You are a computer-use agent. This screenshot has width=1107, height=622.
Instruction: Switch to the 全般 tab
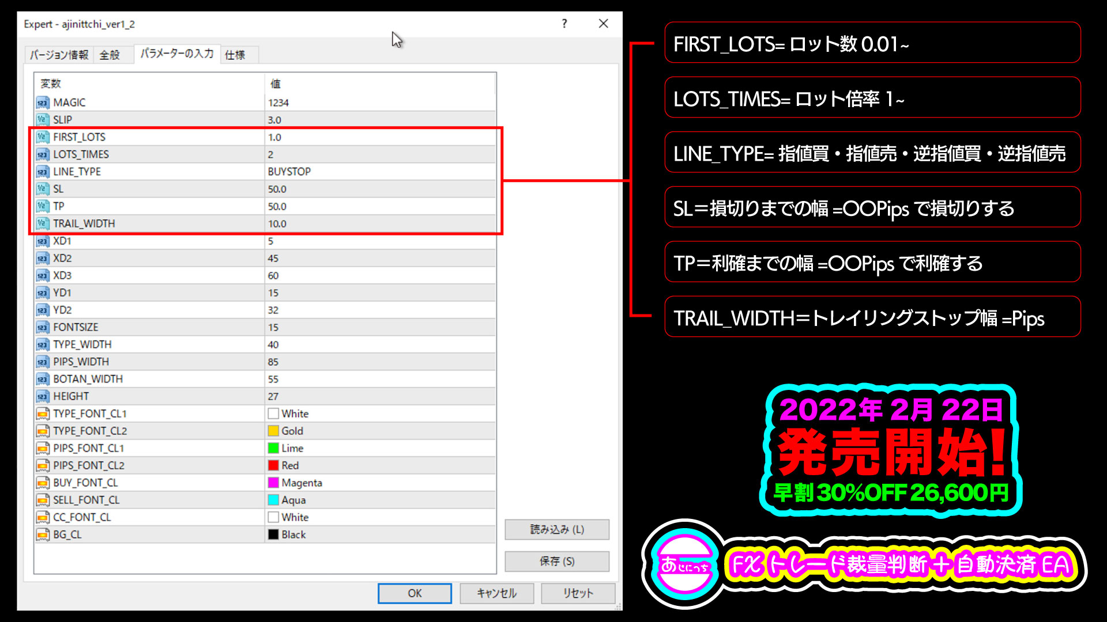[110, 55]
